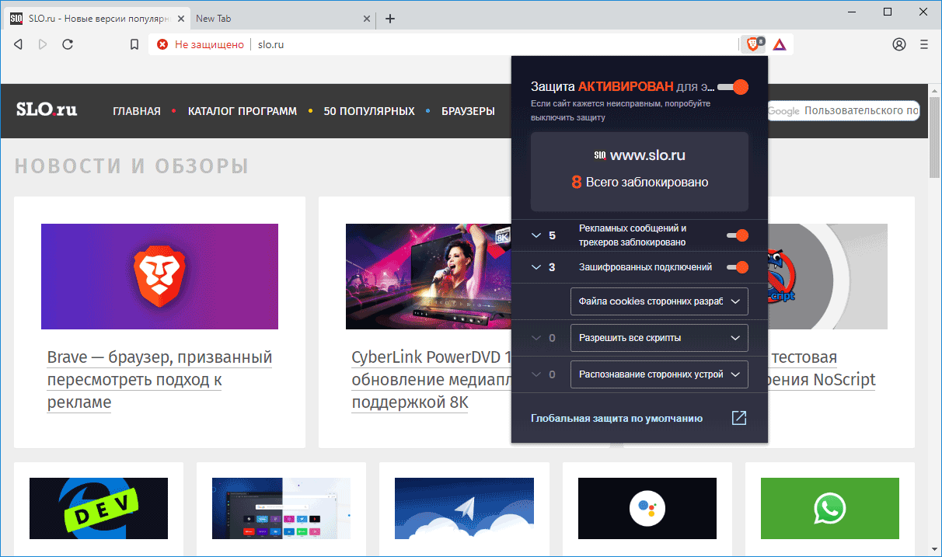942x557 pixels.
Task: Toggle encrypted connections upgrade switch
Action: tap(737, 267)
